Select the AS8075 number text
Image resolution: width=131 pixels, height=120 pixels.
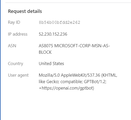click(46, 46)
